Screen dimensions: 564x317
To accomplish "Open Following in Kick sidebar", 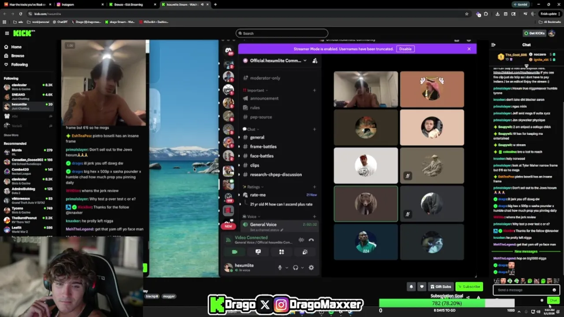I will tap(19, 64).
